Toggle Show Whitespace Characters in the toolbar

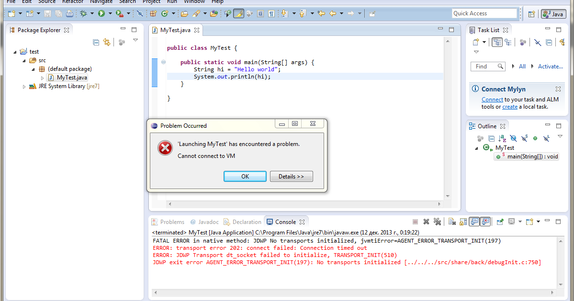click(x=271, y=13)
